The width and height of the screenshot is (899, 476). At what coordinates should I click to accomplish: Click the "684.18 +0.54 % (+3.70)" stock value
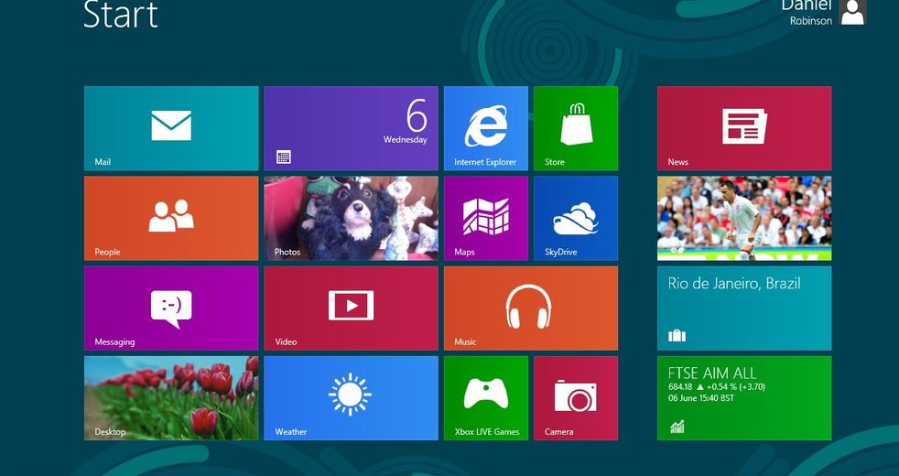[x=717, y=387]
